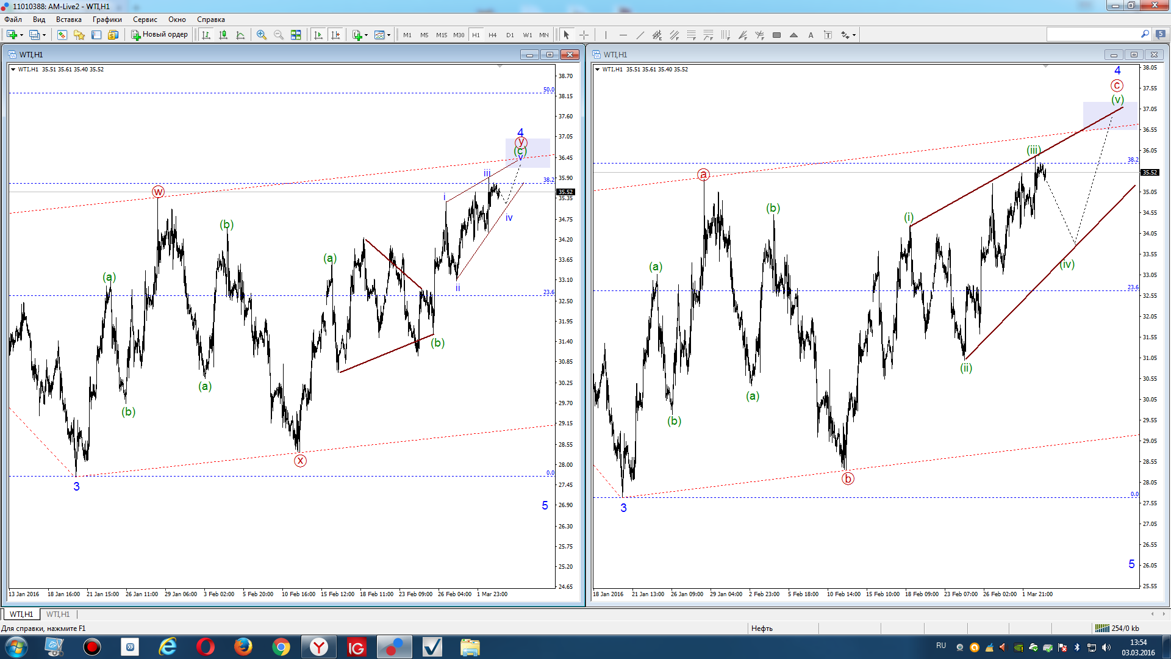Draw a rectangle shape
The image size is (1171, 659).
pyautogui.click(x=776, y=35)
